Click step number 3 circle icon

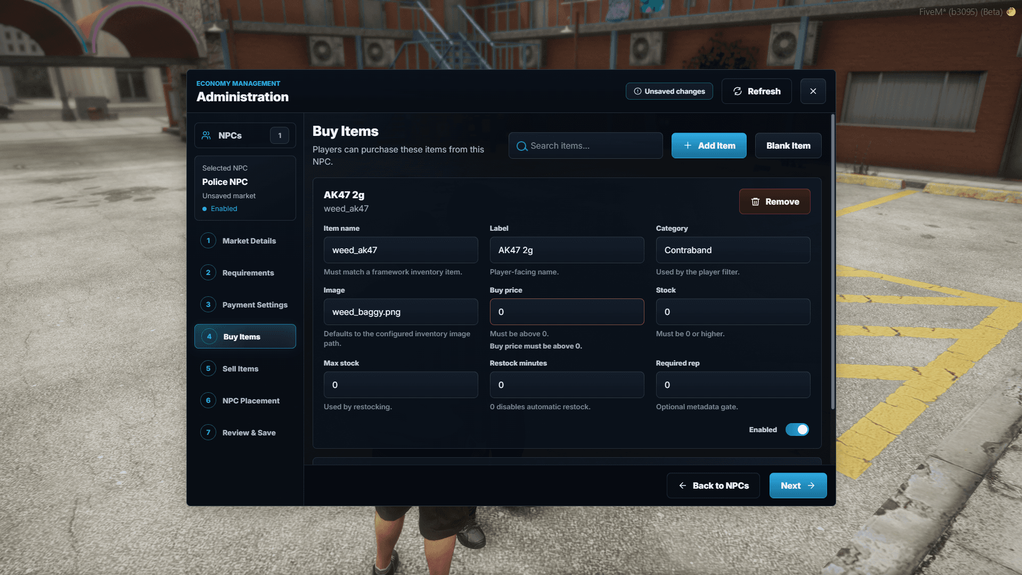pos(208,304)
